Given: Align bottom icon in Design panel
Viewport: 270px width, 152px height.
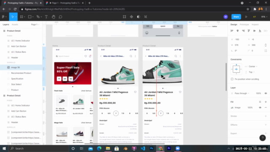Looking at the screenshot, I should pyautogui.click(x=260, y=31).
